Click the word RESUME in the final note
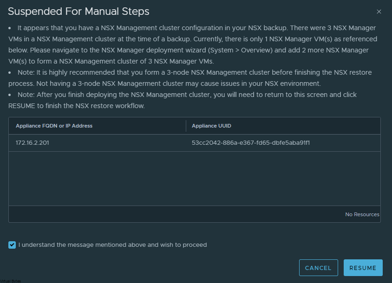 click(x=21, y=106)
